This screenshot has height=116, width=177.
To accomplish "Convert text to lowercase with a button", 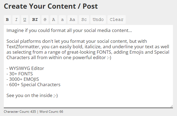I will [62, 20].
